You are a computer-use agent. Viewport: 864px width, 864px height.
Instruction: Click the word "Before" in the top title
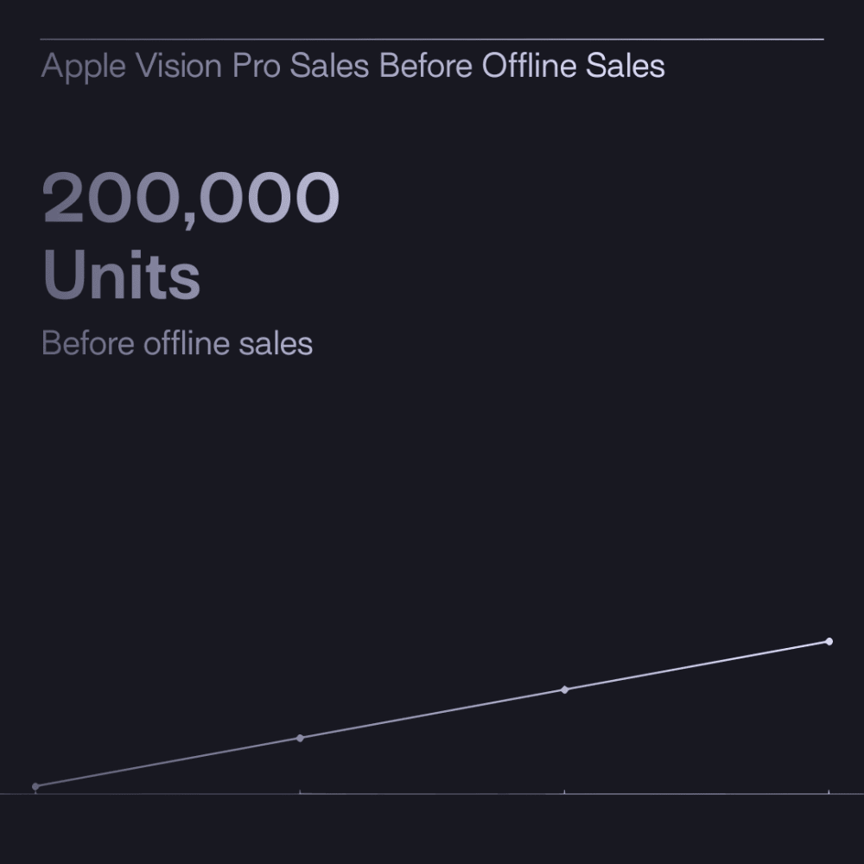click(x=426, y=67)
